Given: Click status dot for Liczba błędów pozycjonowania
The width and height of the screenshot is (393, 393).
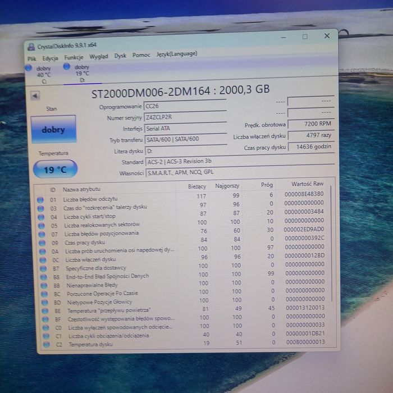Looking at the screenshot, I should (42, 234).
